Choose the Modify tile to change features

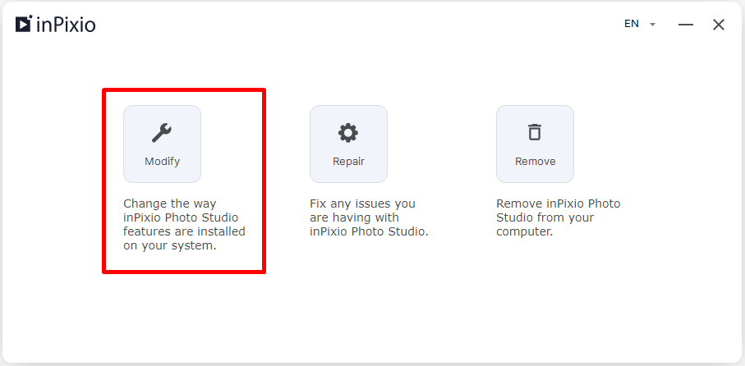(x=162, y=144)
